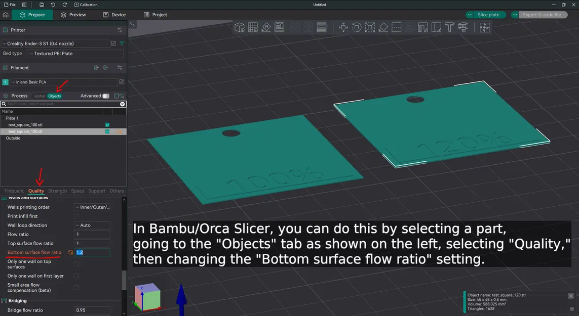Switch to the Project tab
Viewport: 579px width, 316px height.
point(156,15)
